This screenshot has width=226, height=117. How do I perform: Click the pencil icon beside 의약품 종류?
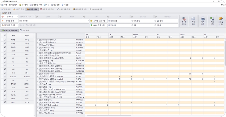point(2,21)
